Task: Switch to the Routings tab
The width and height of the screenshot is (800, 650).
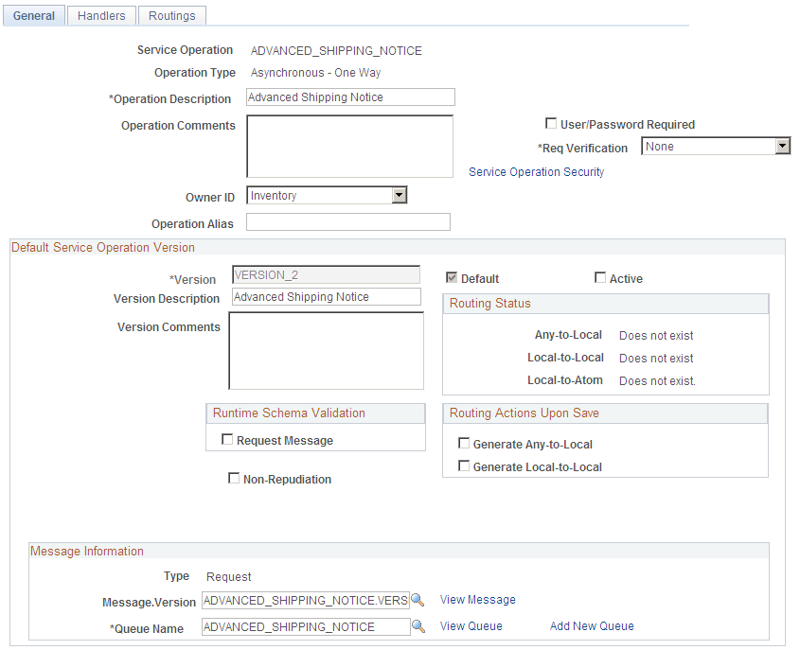Action: [x=171, y=15]
